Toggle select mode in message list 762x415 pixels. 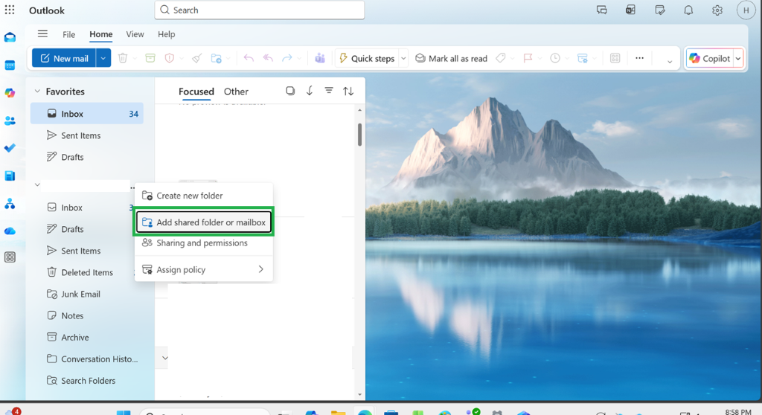[x=290, y=91]
